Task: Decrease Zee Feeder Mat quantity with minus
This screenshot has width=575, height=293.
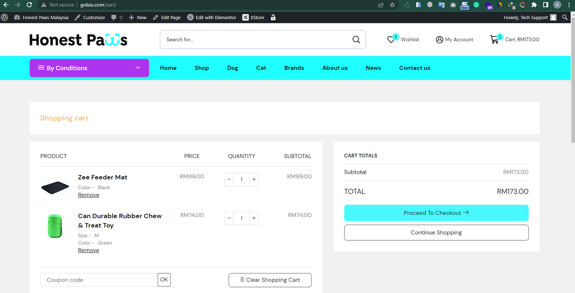Action: point(229,179)
